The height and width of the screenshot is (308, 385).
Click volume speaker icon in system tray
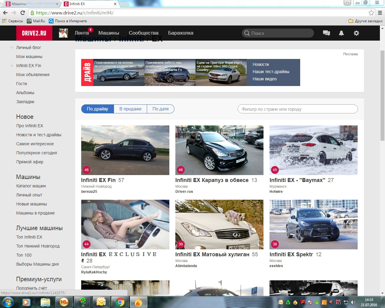(353, 302)
